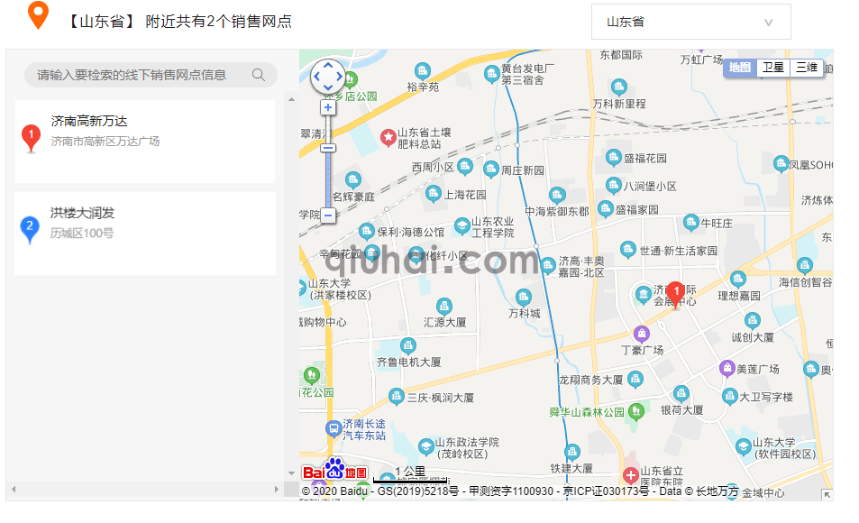Click the store search input field

pos(135,75)
